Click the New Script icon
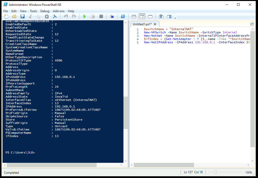Screen dimensions: 258x178 pos(6,16)
